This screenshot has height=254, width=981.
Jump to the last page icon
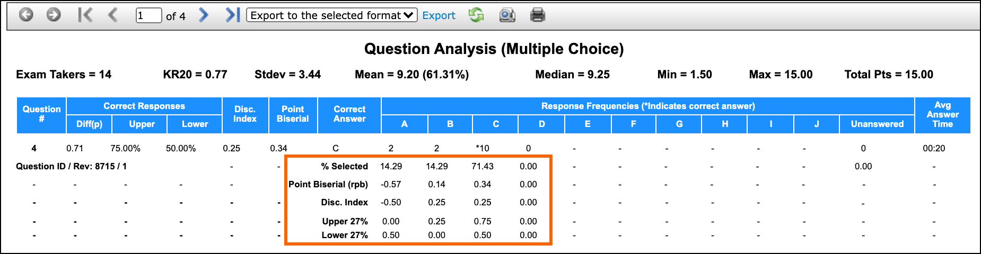point(232,15)
